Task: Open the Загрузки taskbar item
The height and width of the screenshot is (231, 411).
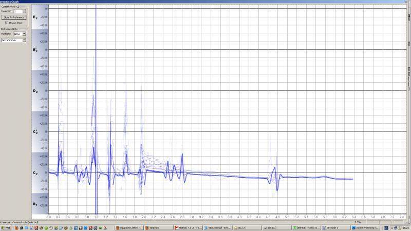Action: (x=158, y=227)
